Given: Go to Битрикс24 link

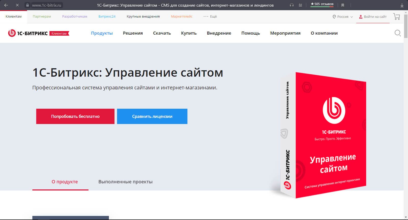Looking at the screenshot, I should (x=107, y=16).
